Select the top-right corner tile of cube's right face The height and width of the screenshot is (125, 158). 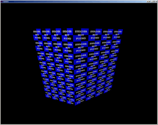click(x=118, y=34)
